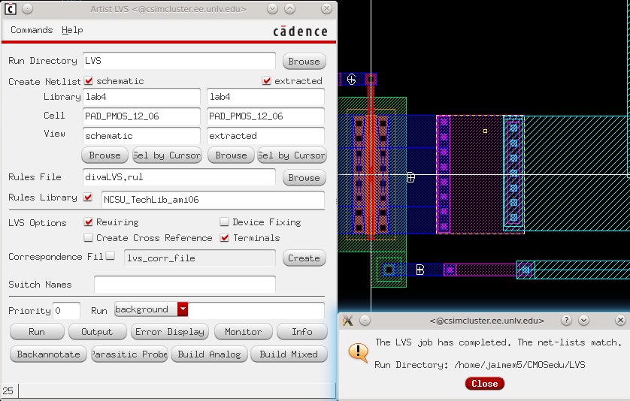Click the View field containing extracted
Image resolution: width=630 pixels, height=401 pixels.
[x=265, y=136]
